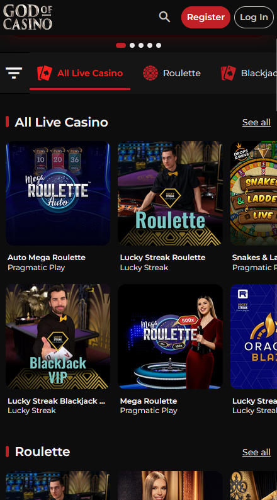
Task: Open the filter lines icon
Action: 14,73
